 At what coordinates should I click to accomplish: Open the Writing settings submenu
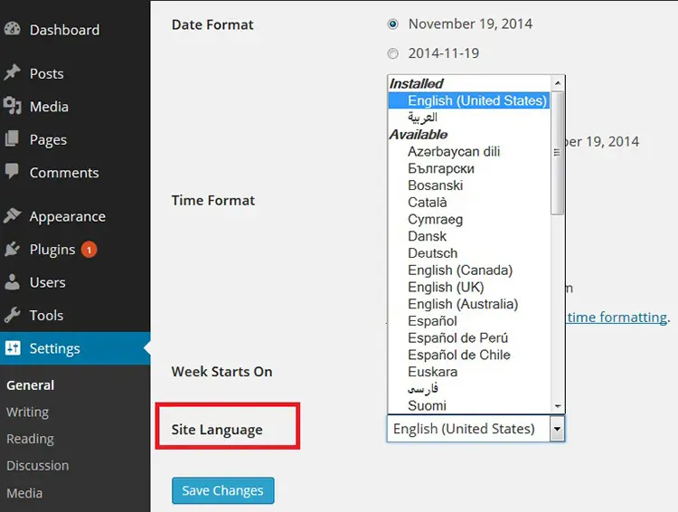tap(27, 412)
